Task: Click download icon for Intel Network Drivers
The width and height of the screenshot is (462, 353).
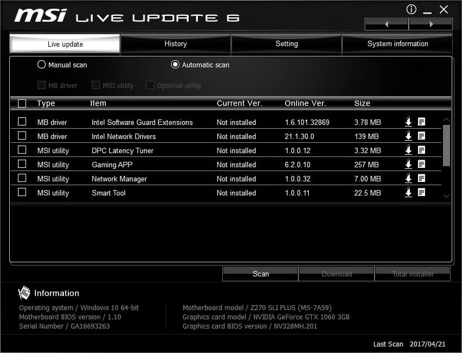Action: coord(408,136)
